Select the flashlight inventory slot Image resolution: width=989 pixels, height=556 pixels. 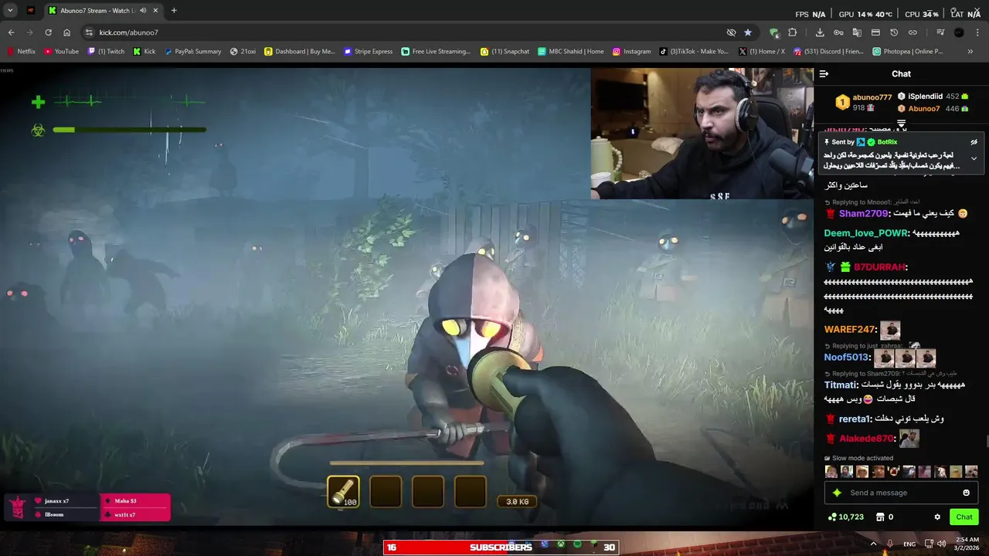point(343,491)
